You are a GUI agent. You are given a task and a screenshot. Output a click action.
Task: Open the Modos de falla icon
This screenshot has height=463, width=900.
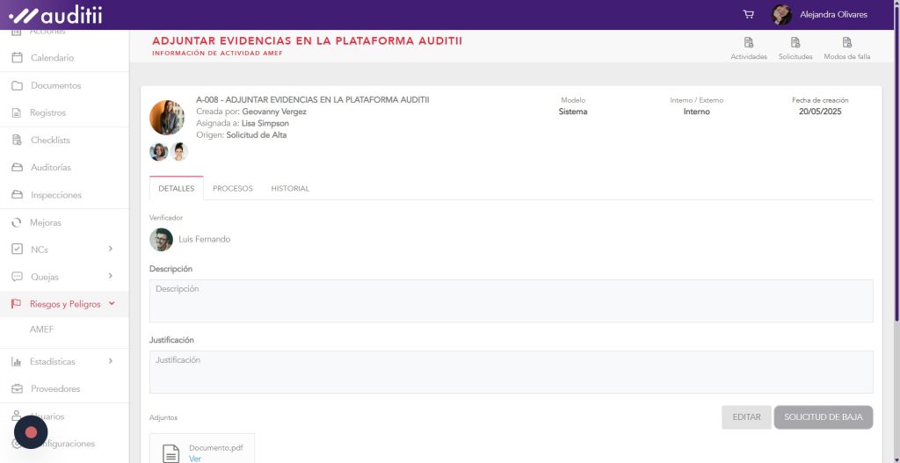[x=846, y=43]
